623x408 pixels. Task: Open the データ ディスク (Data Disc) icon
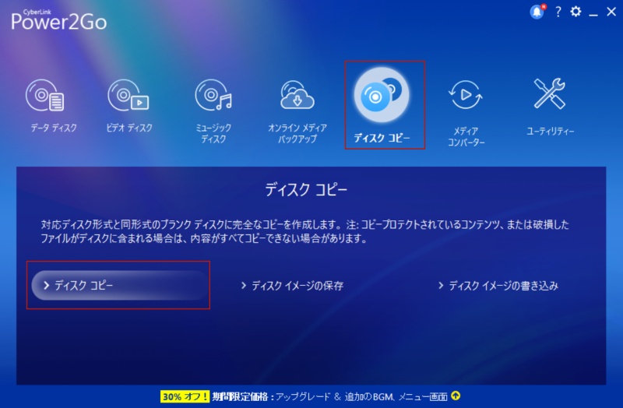[45, 95]
